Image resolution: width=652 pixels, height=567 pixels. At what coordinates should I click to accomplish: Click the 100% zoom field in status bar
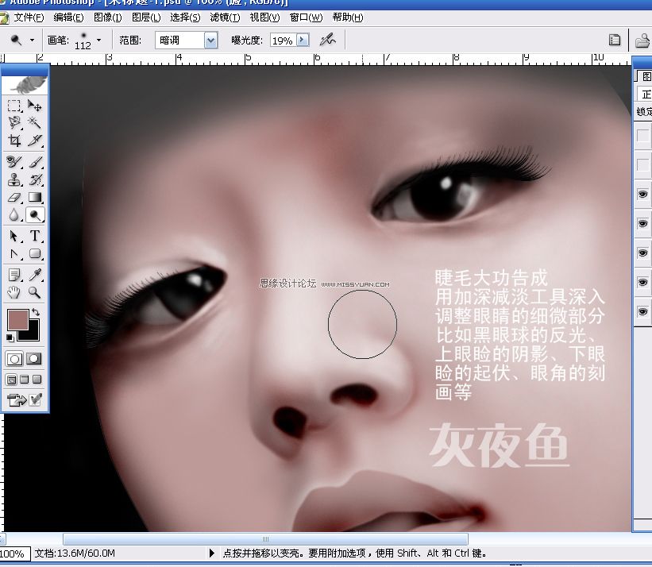14,553
